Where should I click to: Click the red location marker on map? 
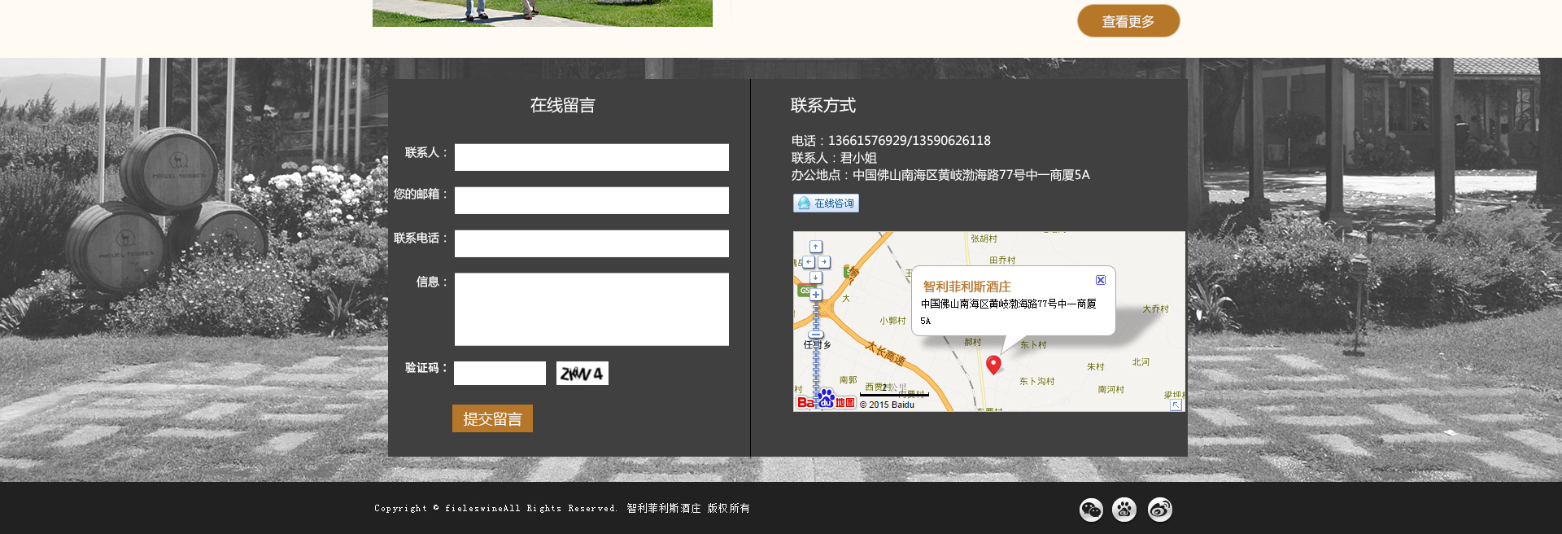[x=993, y=364]
